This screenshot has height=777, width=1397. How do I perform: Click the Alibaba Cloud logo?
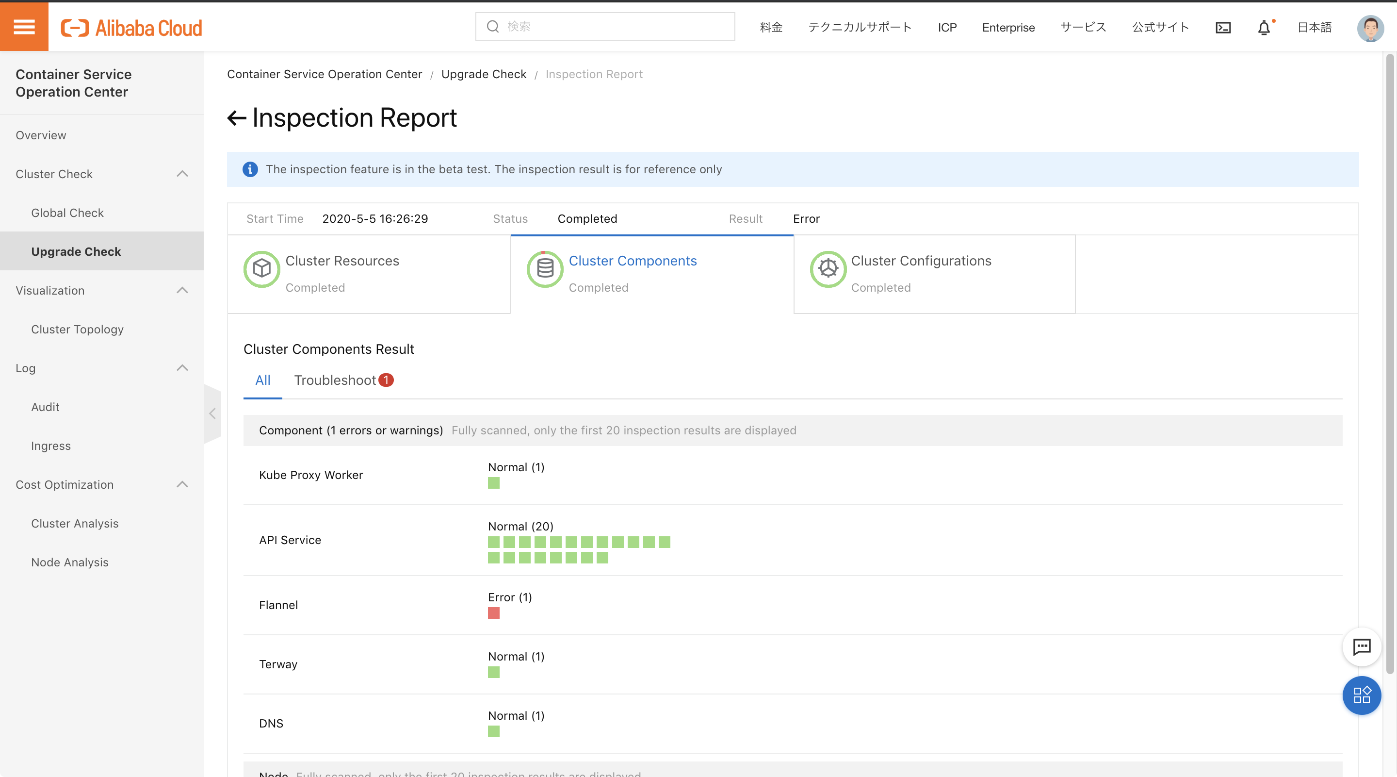(x=131, y=27)
